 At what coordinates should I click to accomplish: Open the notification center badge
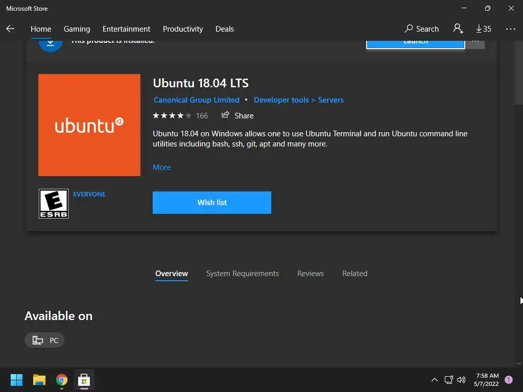coord(508,380)
